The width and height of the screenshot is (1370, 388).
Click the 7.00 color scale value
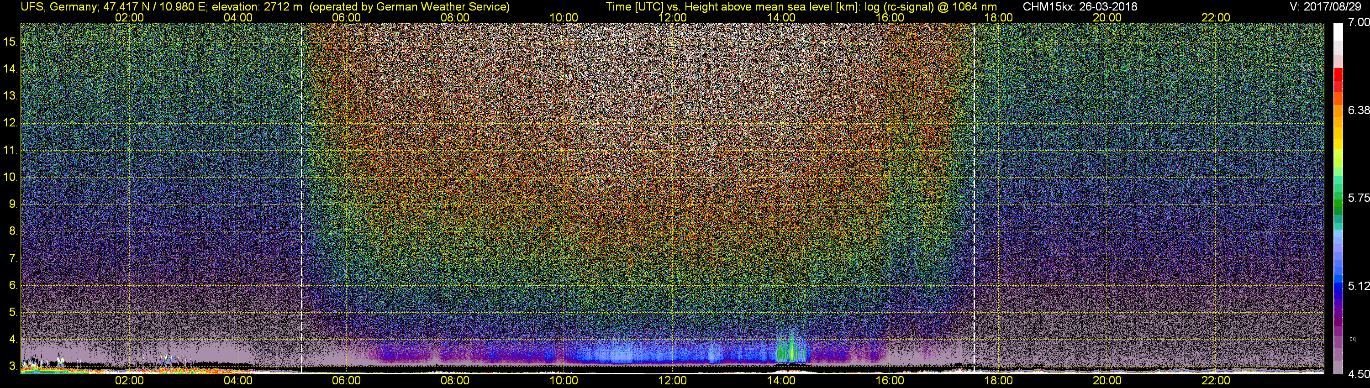(1358, 22)
